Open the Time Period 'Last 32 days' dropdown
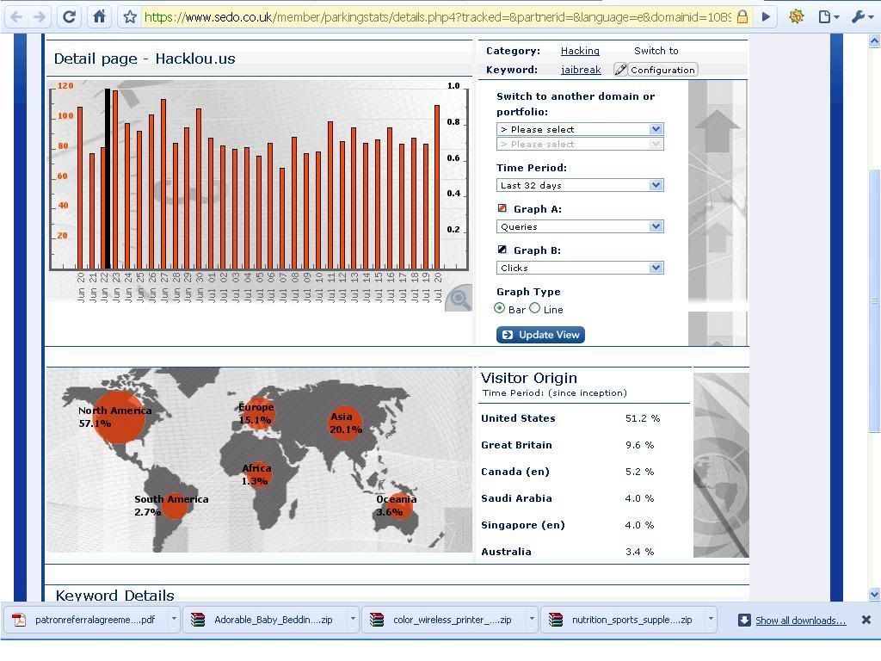Screen dimensions: 881x661 pos(580,185)
